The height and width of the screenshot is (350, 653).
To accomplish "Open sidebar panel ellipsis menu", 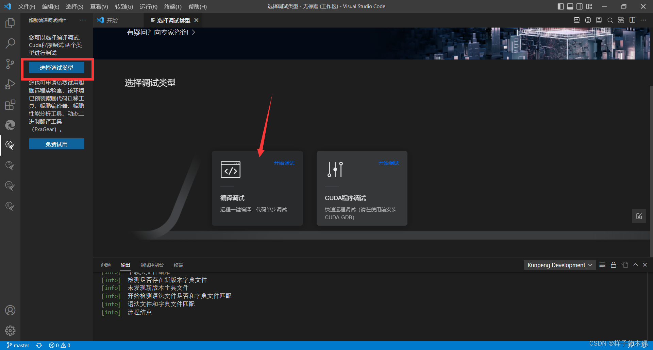I will click(x=83, y=20).
